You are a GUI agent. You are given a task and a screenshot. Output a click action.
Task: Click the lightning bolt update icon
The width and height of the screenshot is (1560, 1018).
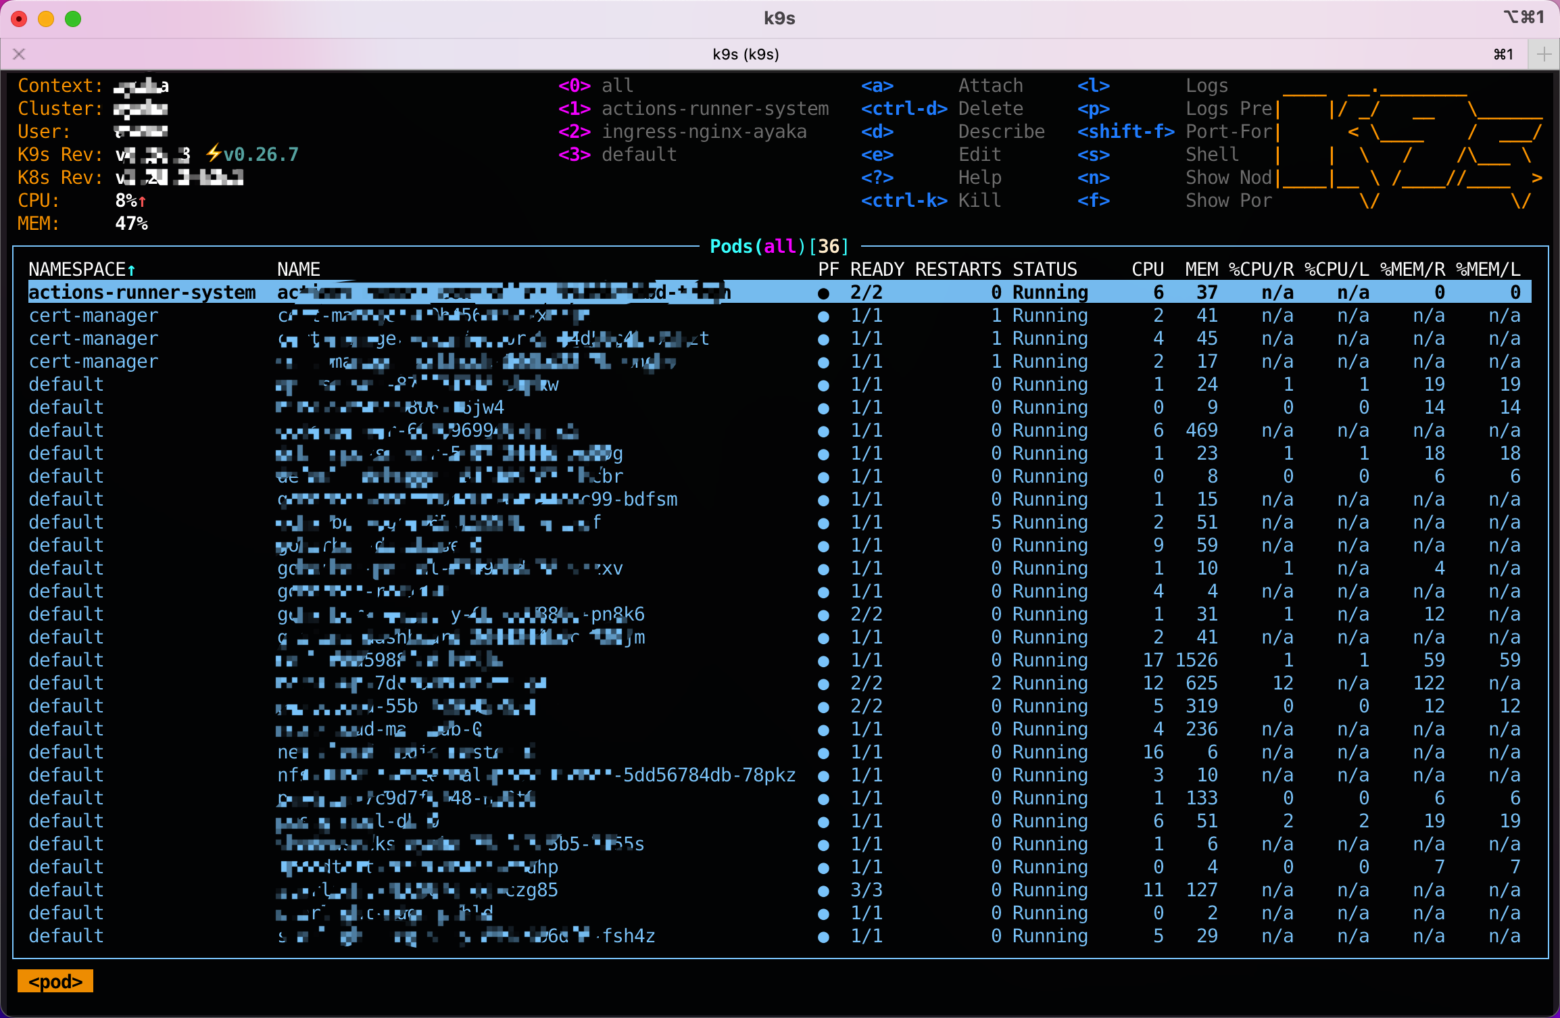coord(214,153)
